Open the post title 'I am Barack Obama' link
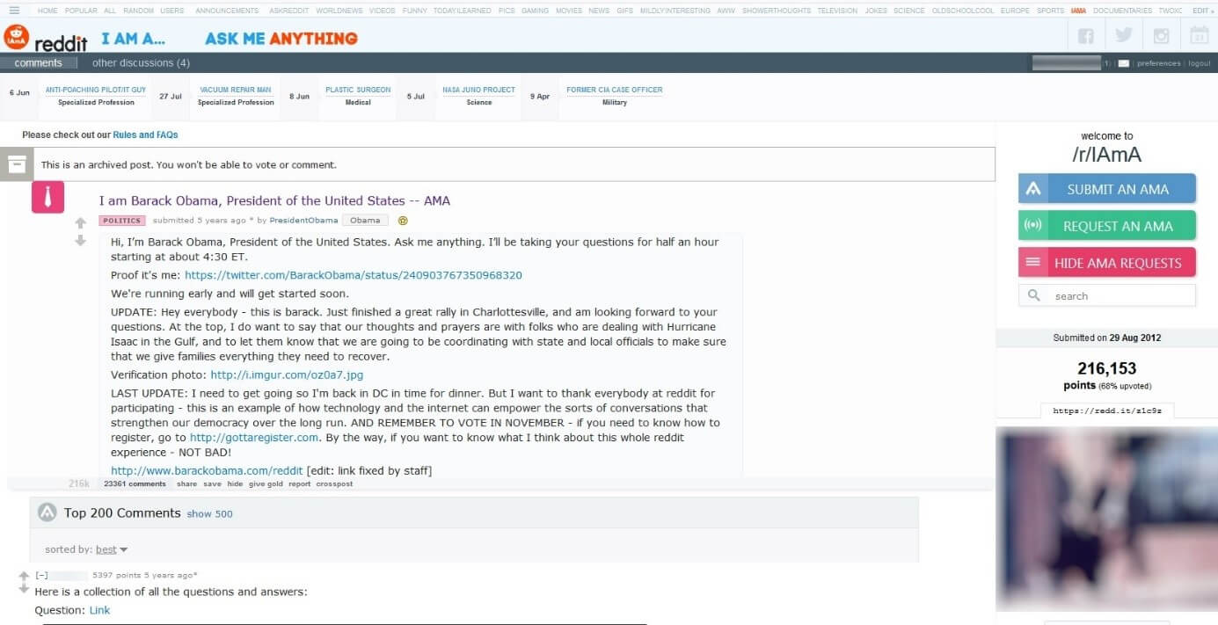Viewport: 1218px width, 625px height. 274,200
